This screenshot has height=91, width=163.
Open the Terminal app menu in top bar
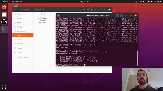tap(17, 2)
